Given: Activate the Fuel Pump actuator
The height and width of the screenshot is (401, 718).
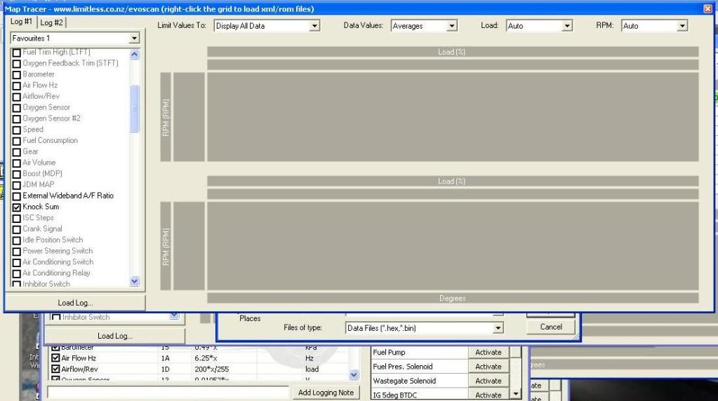Looking at the screenshot, I should (488, 352).
